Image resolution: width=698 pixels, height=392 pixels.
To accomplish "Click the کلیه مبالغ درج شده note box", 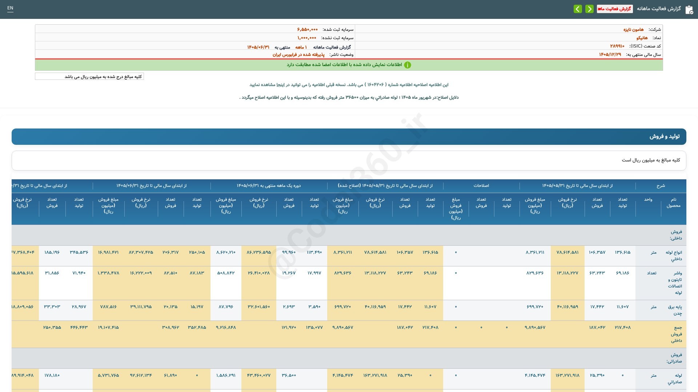I will [89, 77].
